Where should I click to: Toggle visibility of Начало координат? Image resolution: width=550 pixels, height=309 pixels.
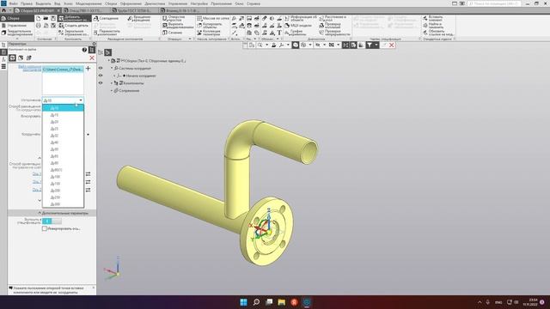coord(101,76)
